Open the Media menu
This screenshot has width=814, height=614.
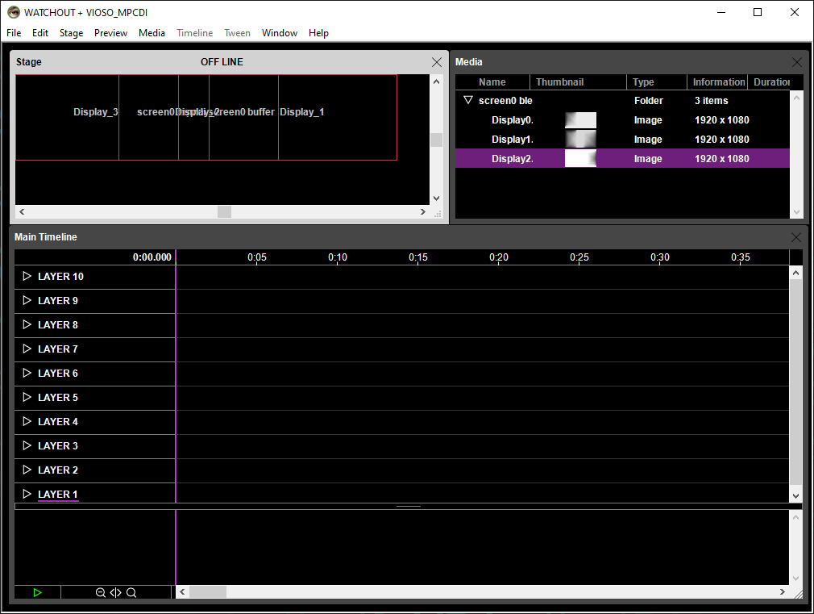tap(152, 33)
